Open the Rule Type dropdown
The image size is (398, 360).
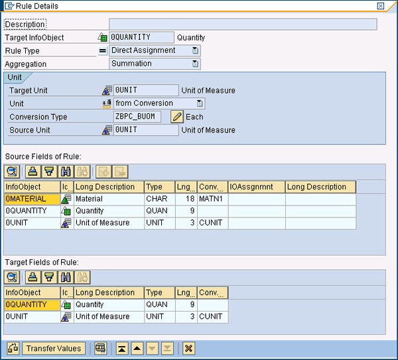click(195, 50)
